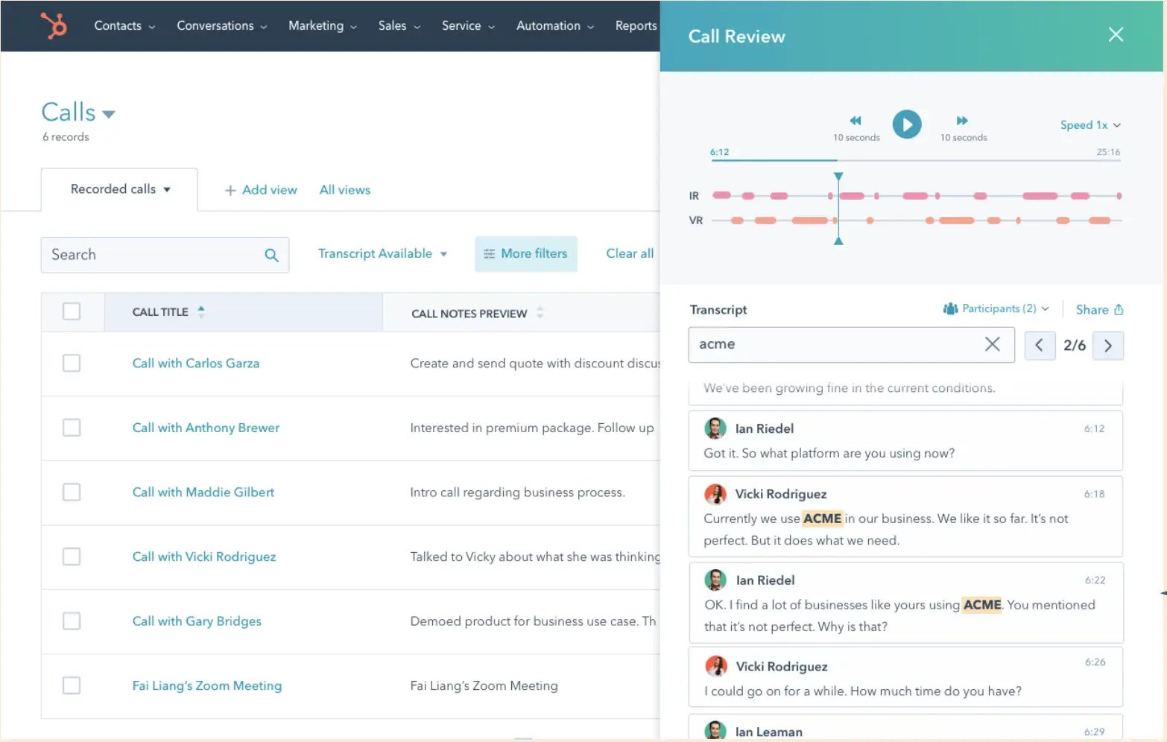1167x742 pixels.
Task: Click the HubSpot sprocket logo
Action: [54, 25]
